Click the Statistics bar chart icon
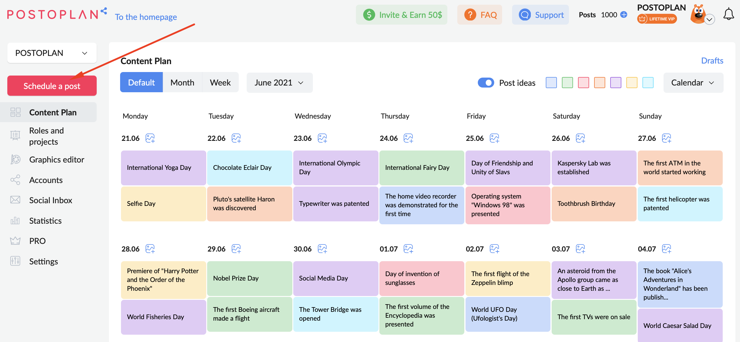This screenshot has height=342, width=740. pos(15,220)
